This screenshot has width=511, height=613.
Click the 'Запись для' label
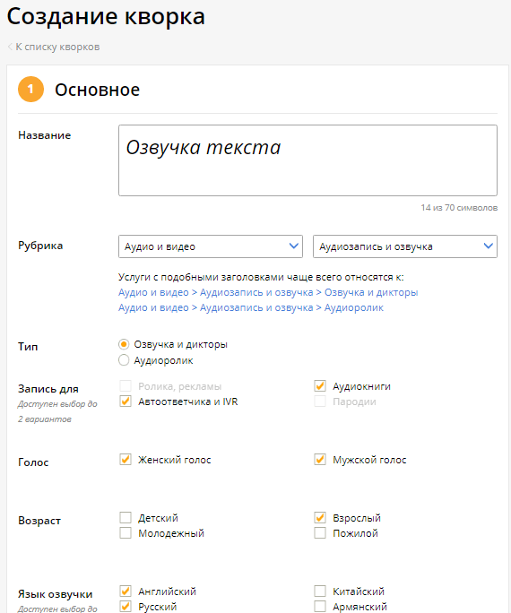[x=48, y=389]
